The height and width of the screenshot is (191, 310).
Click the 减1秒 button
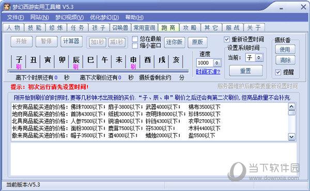(117, 42)
